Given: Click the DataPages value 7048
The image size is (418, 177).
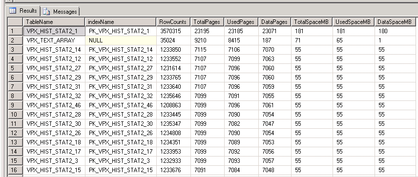Looking at the screenshot, I should 275,170.
